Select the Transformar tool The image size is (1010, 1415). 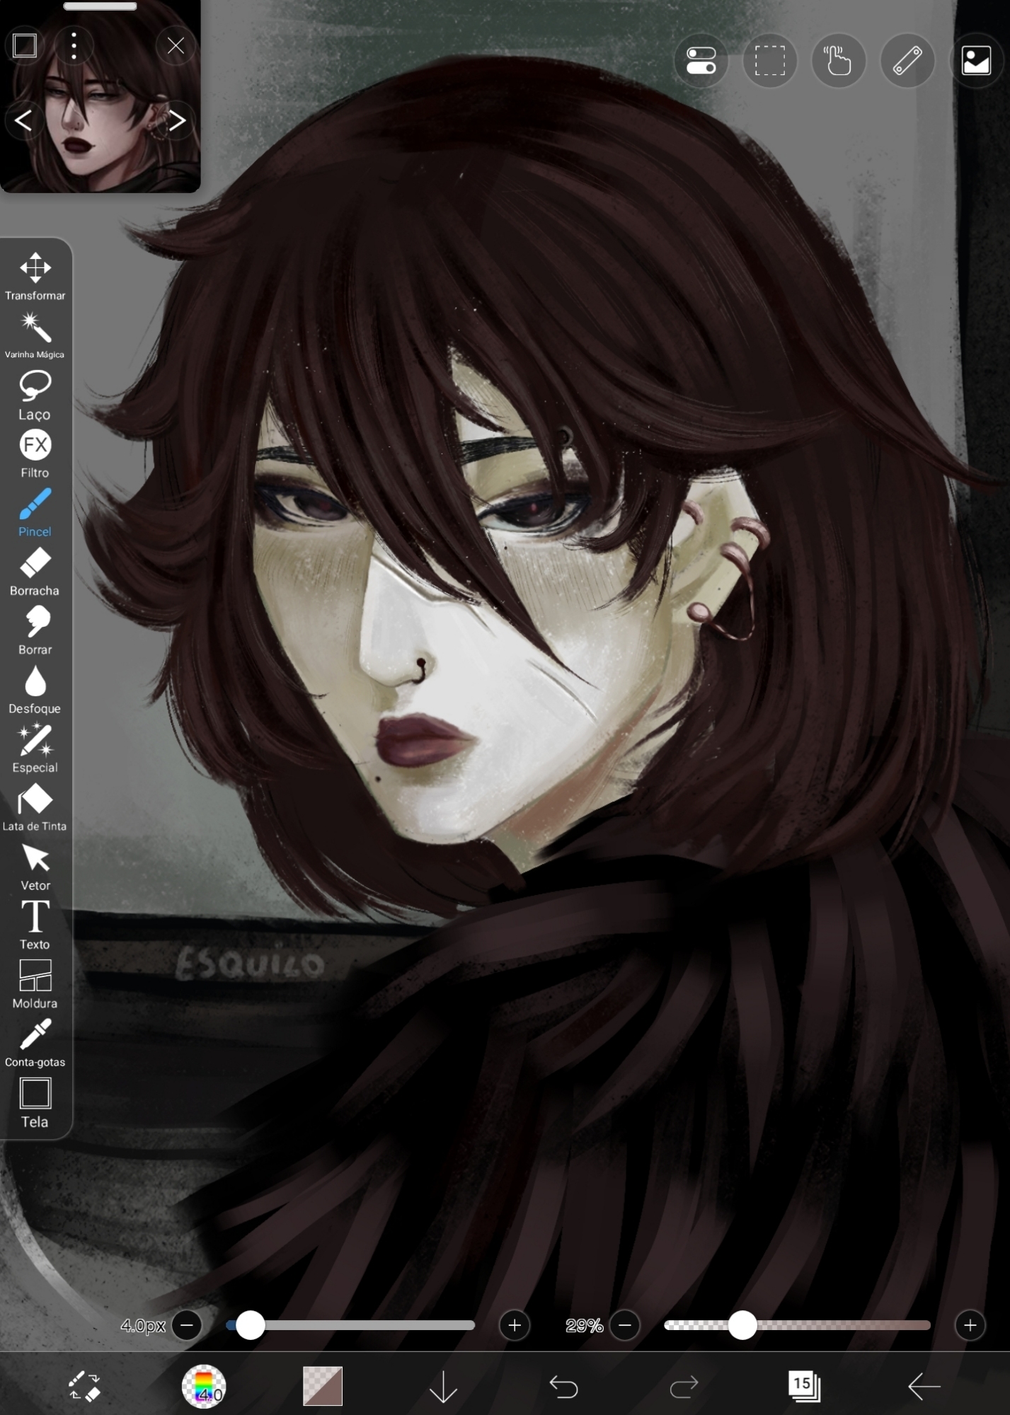tap(35, 276)
